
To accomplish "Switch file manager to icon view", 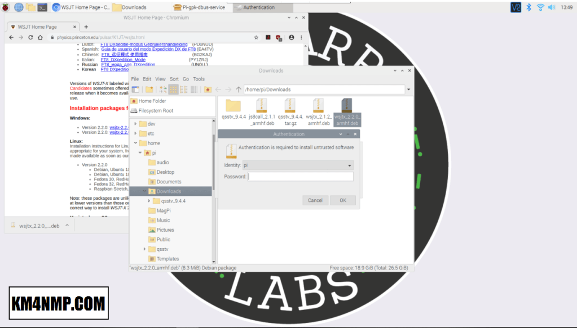I will pyautogui.click(x=174, y=89).
